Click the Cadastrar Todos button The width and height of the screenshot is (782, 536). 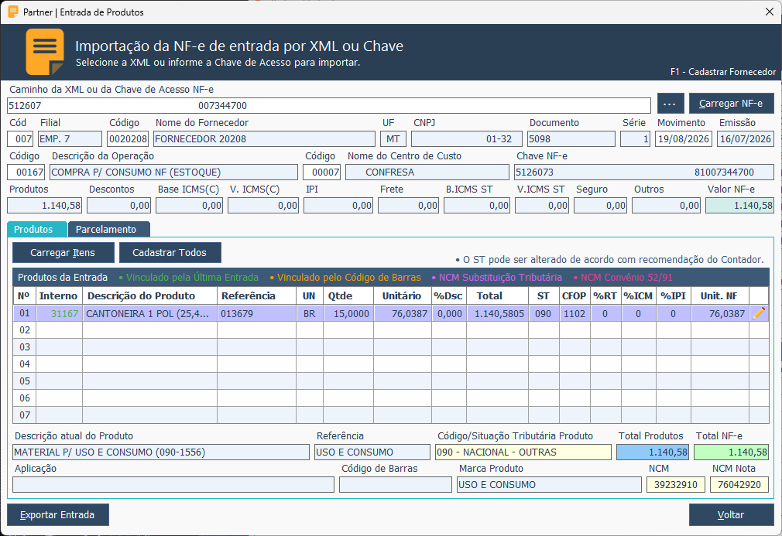coord(170,253)
